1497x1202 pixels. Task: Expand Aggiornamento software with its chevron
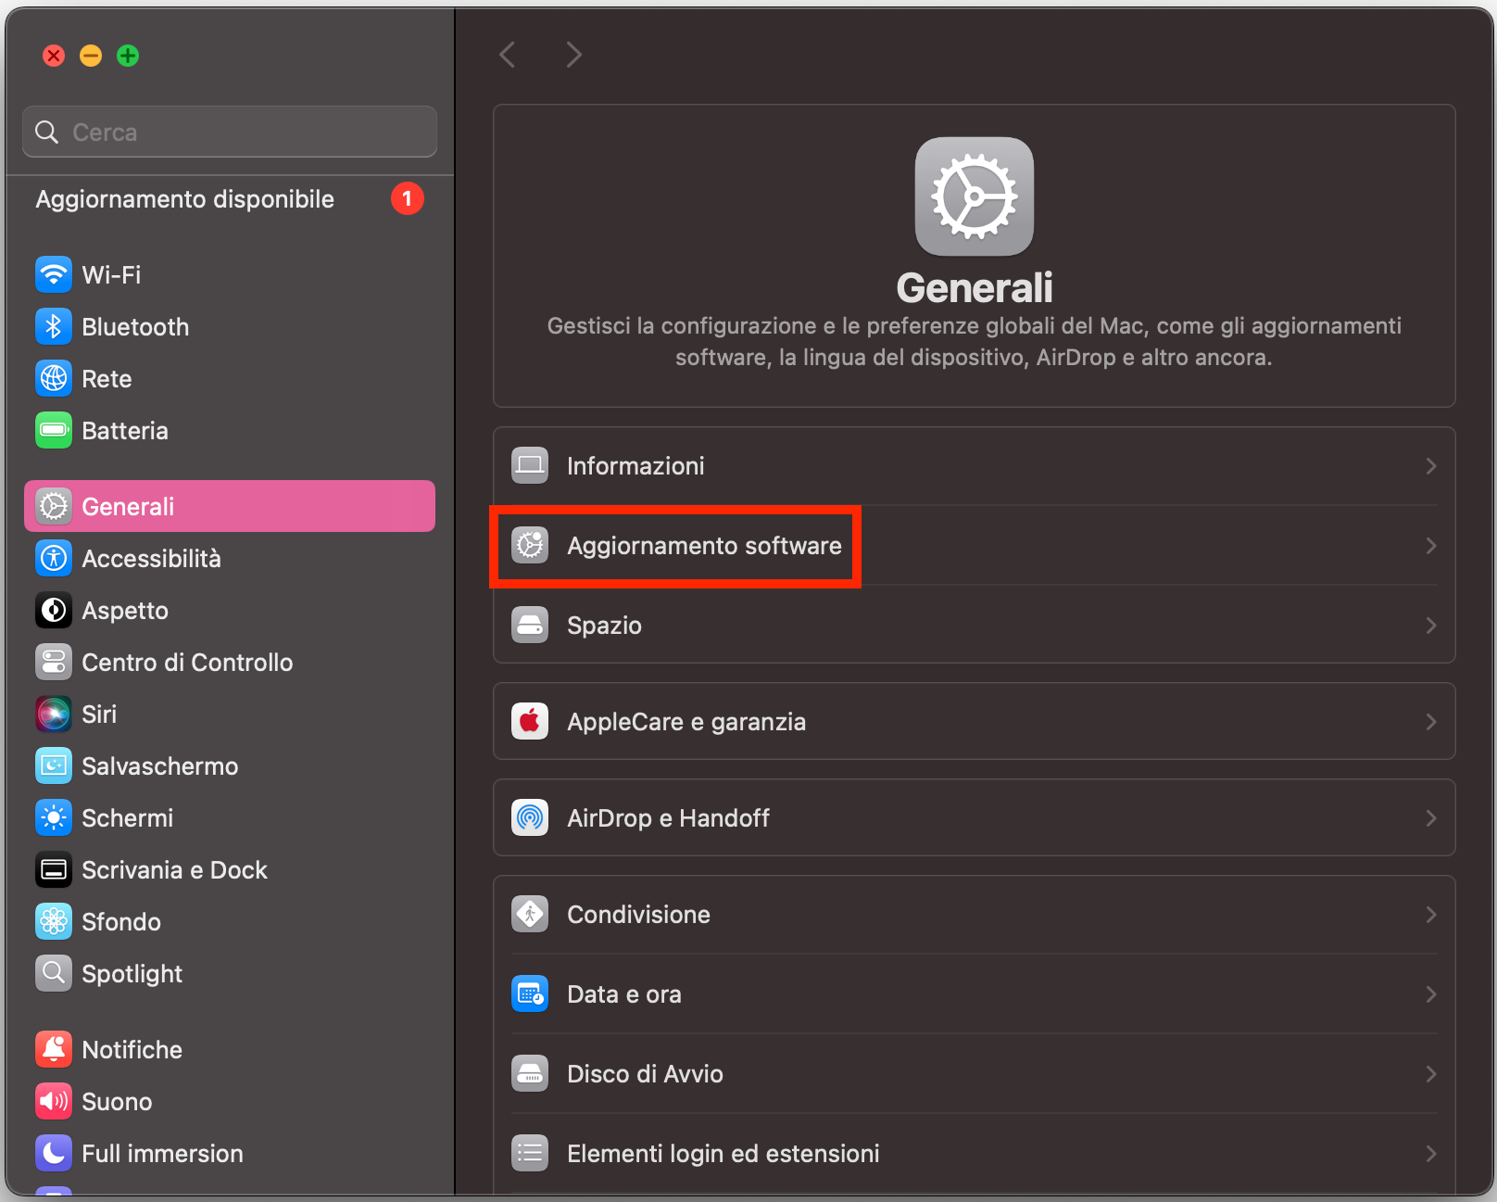pos(1431,545)
